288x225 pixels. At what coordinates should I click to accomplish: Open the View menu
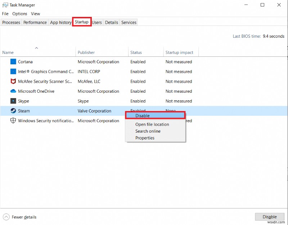pyautogui.click(x=35, y=14)
